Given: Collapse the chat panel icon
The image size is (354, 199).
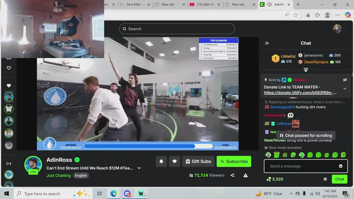Looking at the screenshot, I should [x=267, y=43].
